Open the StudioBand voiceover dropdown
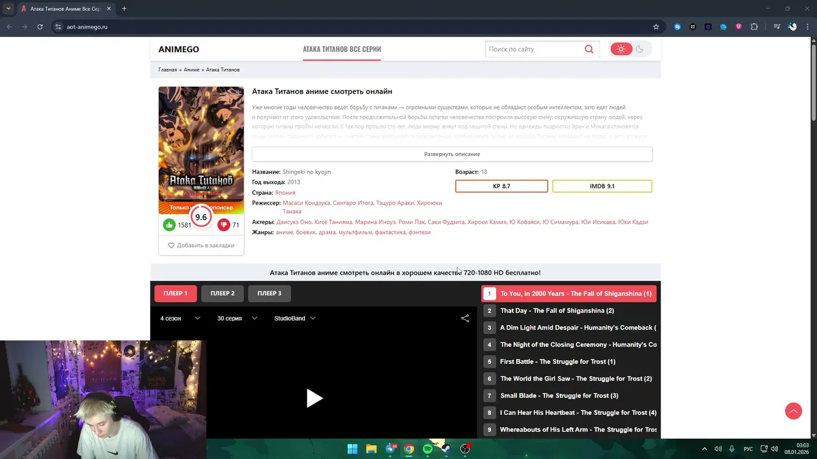Image resolution: width=817 pixels, height=459 pixels. 295,318
